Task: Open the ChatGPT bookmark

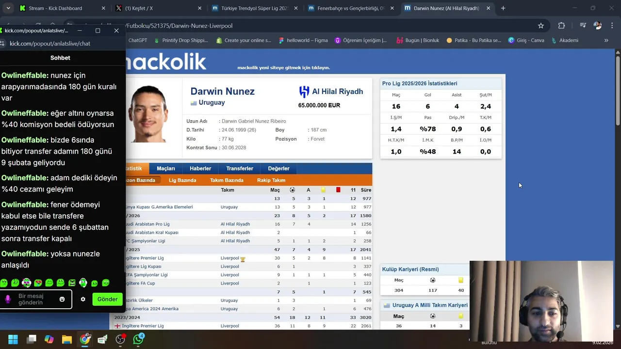Action: (137, 40)
